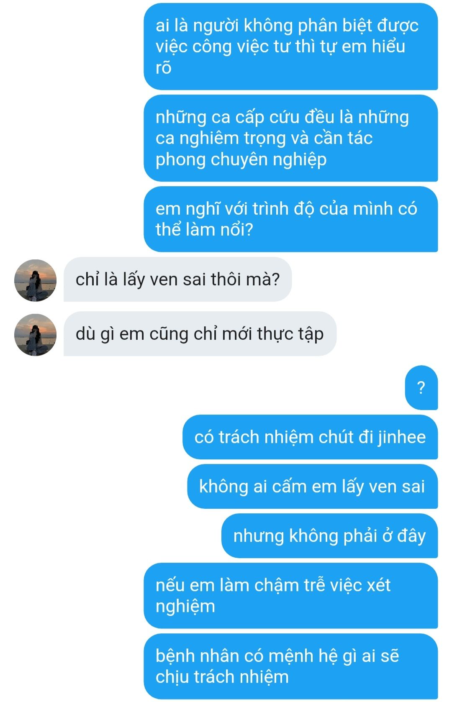Viewport: 452px width, 702px height.
Task: Tap the word "jinhee" in the message
Action: click(402, 437)
